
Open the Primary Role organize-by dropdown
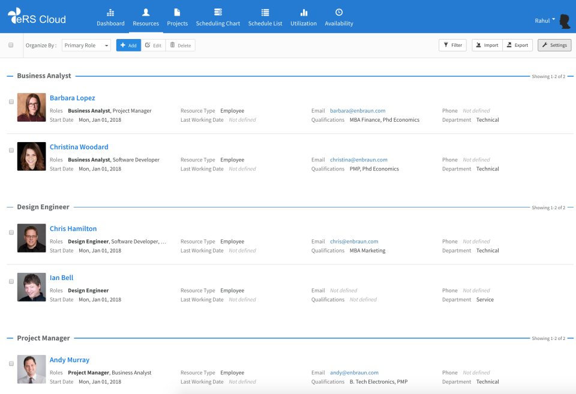(x=86, y=46)
